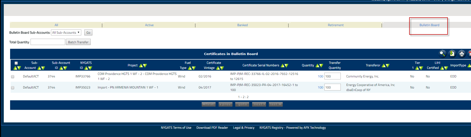471x137 pixels.
Task: Switch to the Banked tab
Action: [x=242, y=25]
